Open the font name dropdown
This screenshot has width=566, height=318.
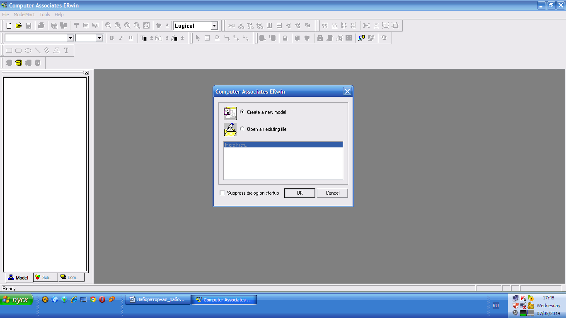tap(70, 38)
